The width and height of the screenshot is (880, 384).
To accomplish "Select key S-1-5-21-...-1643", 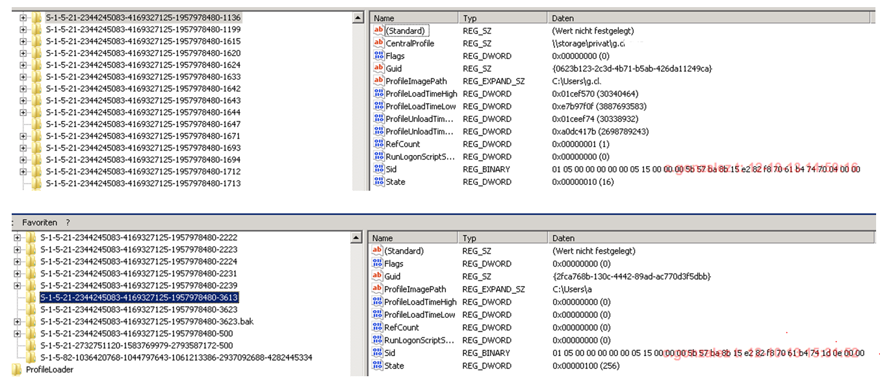I will point(143,101).
